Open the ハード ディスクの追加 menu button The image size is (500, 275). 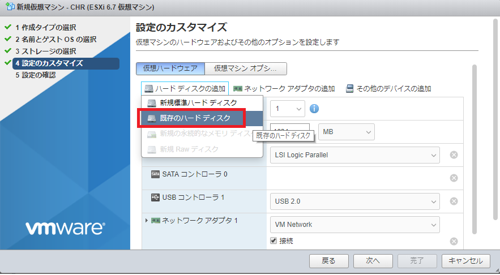(x=185, y=89)
